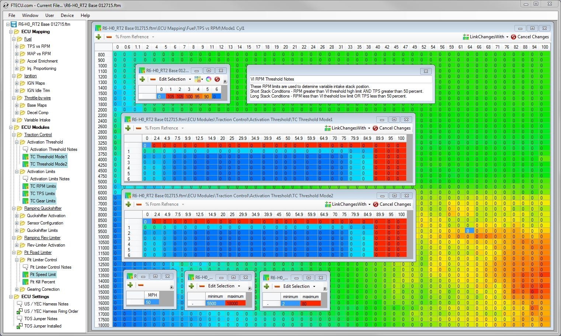Click the red cancel icon in the gear limits window
The image size is (561, 336).
click(x=217, y=79)
